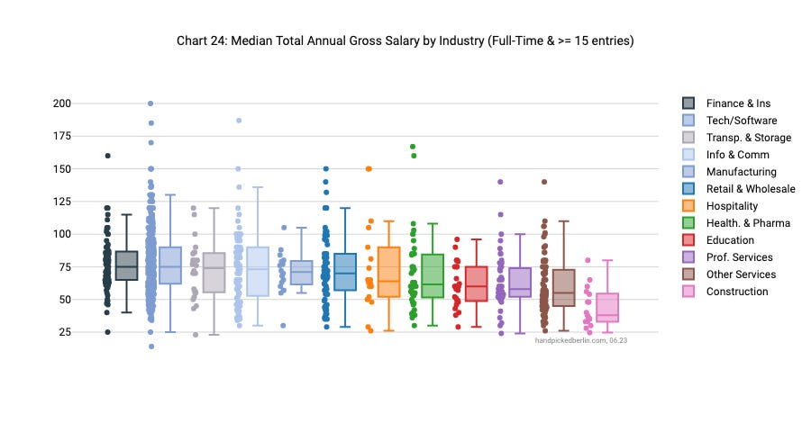Click the orange Hospitality box plot box
811x432 pixels.
pyautogui.click(x=389, y=272)
